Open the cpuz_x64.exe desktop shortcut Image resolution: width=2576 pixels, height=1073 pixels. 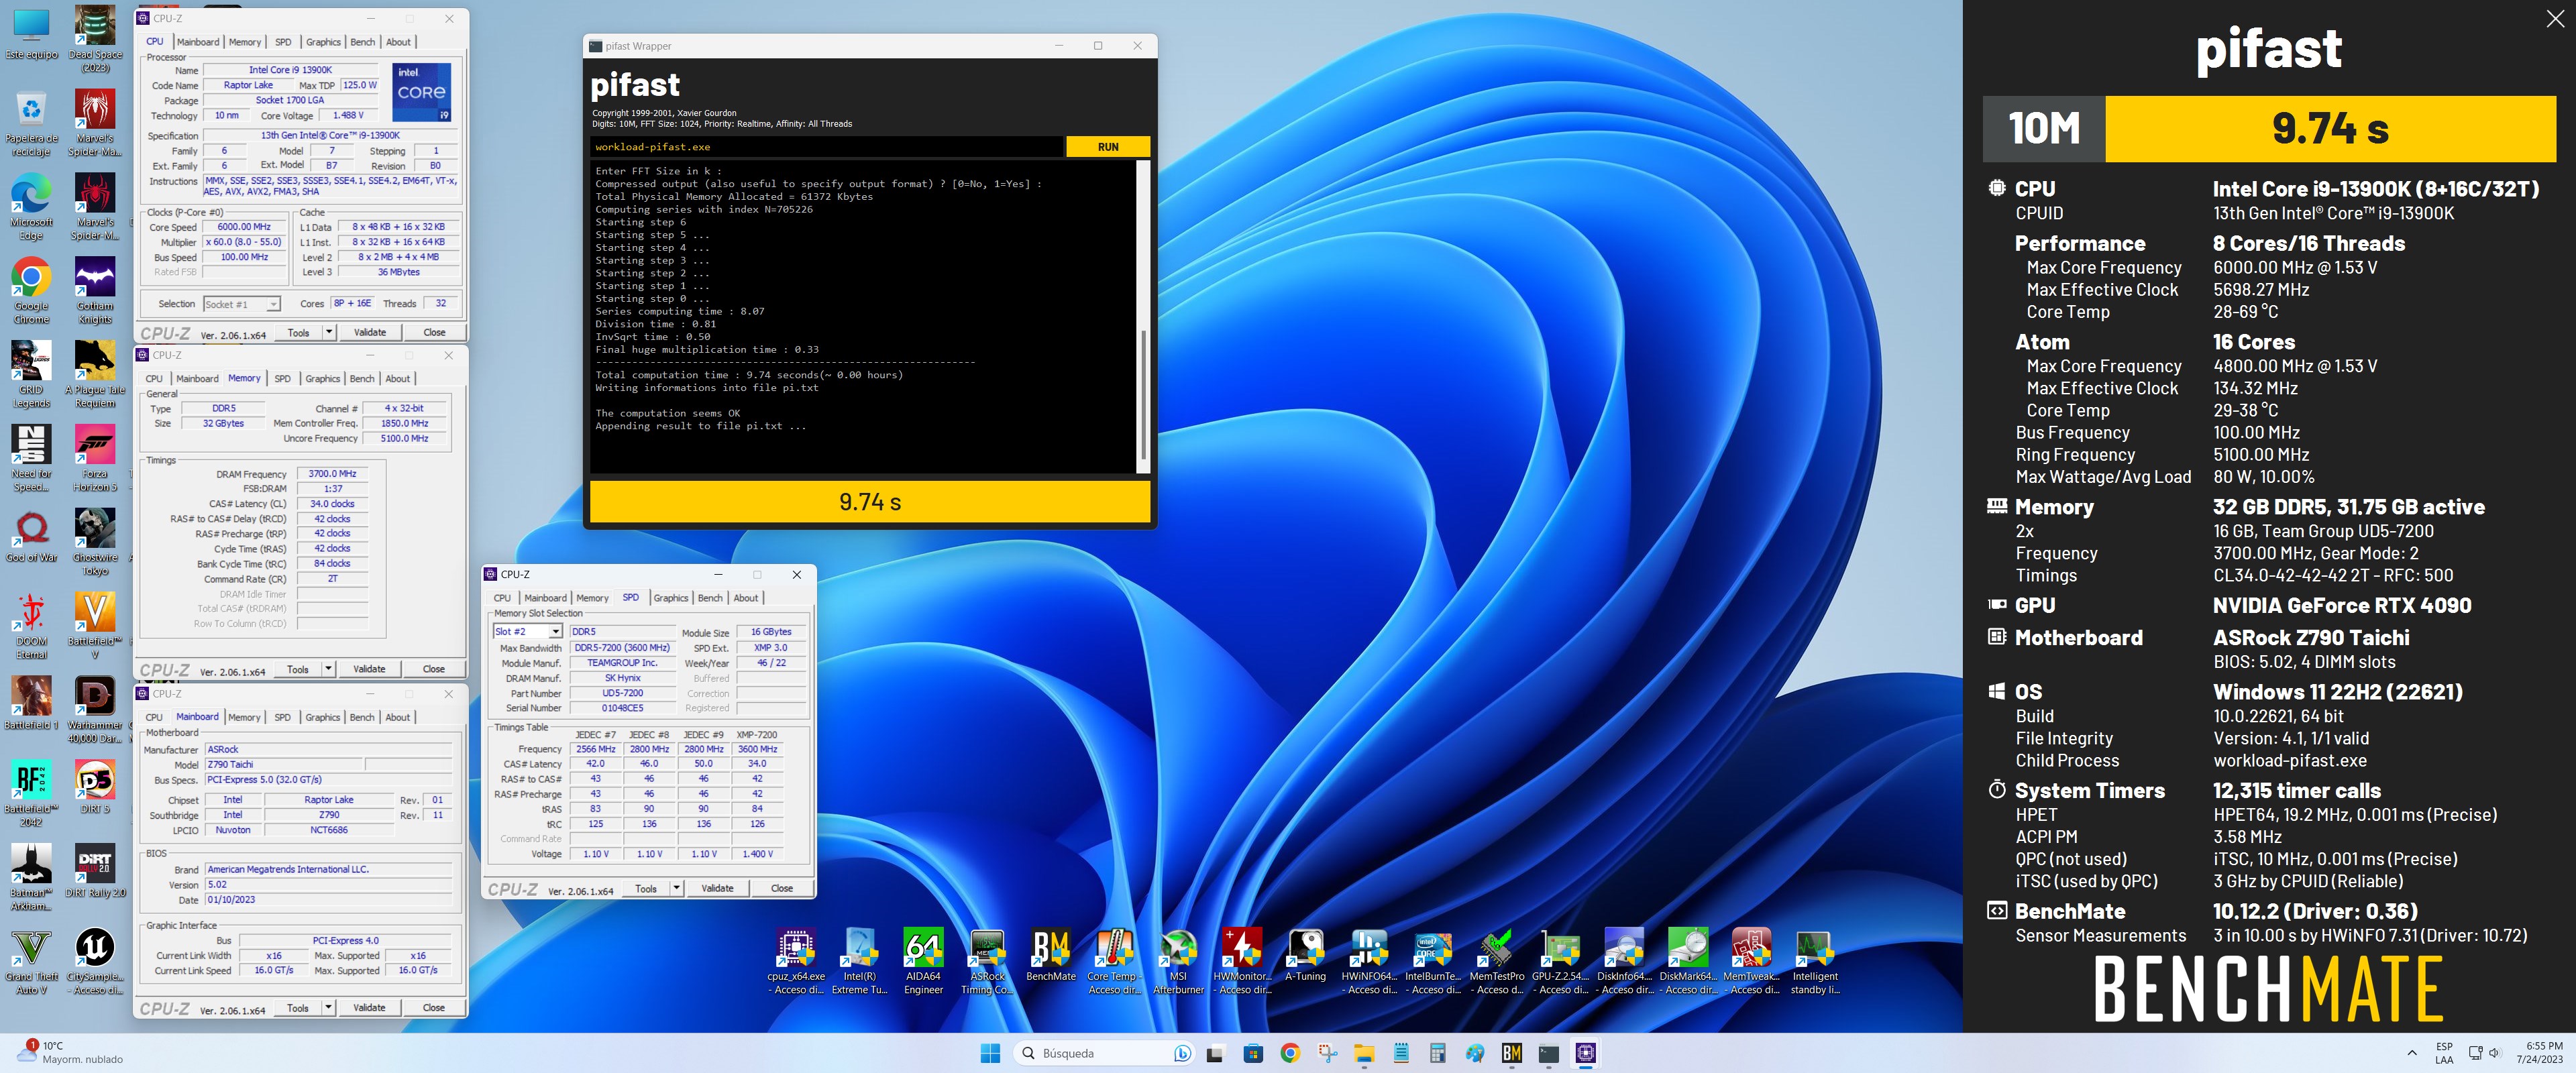pos(796,961)
